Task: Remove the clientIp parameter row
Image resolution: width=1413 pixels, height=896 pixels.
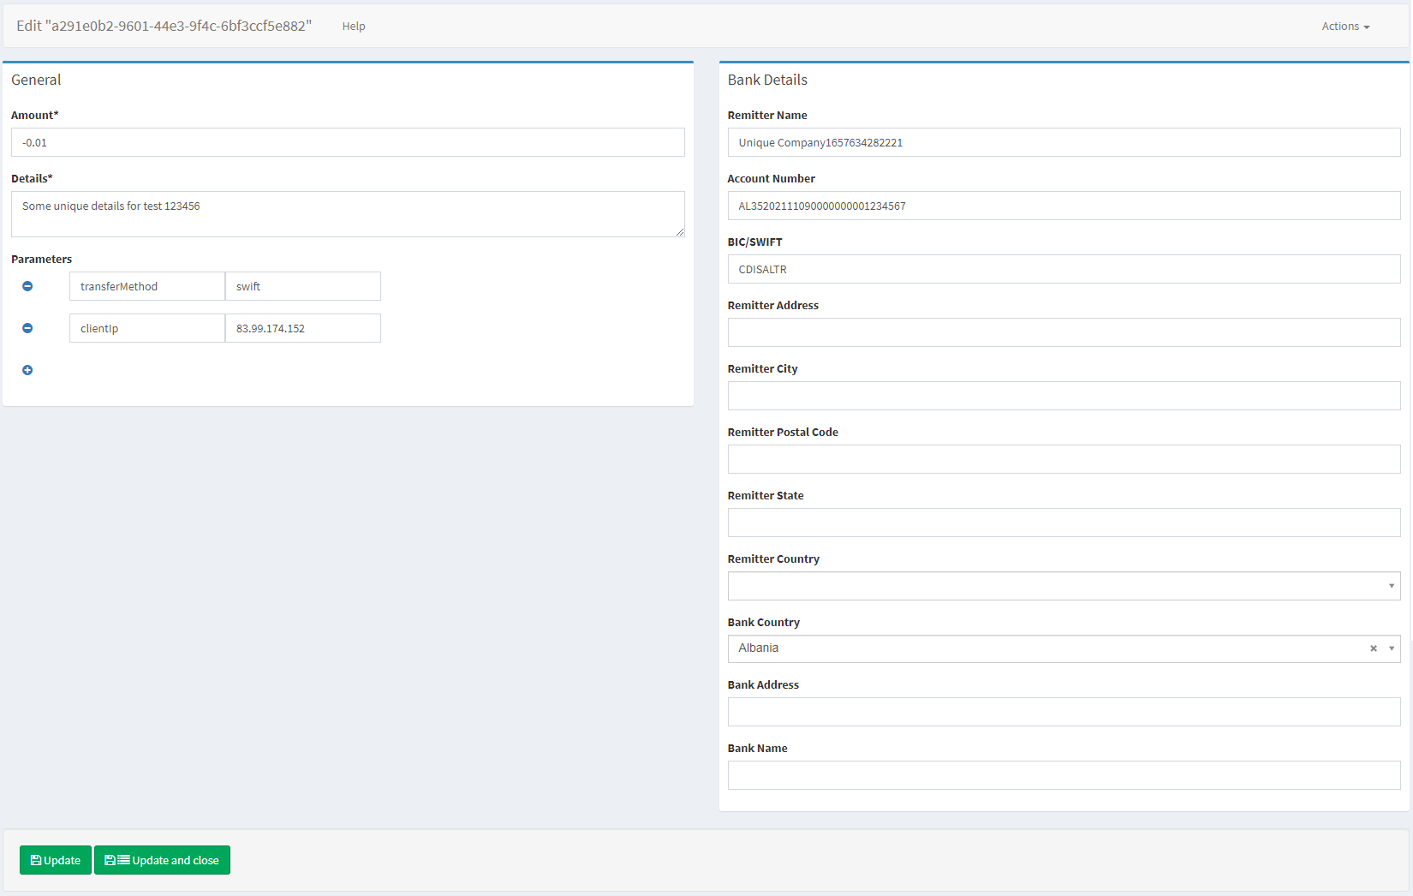Action: pos(27,328)
